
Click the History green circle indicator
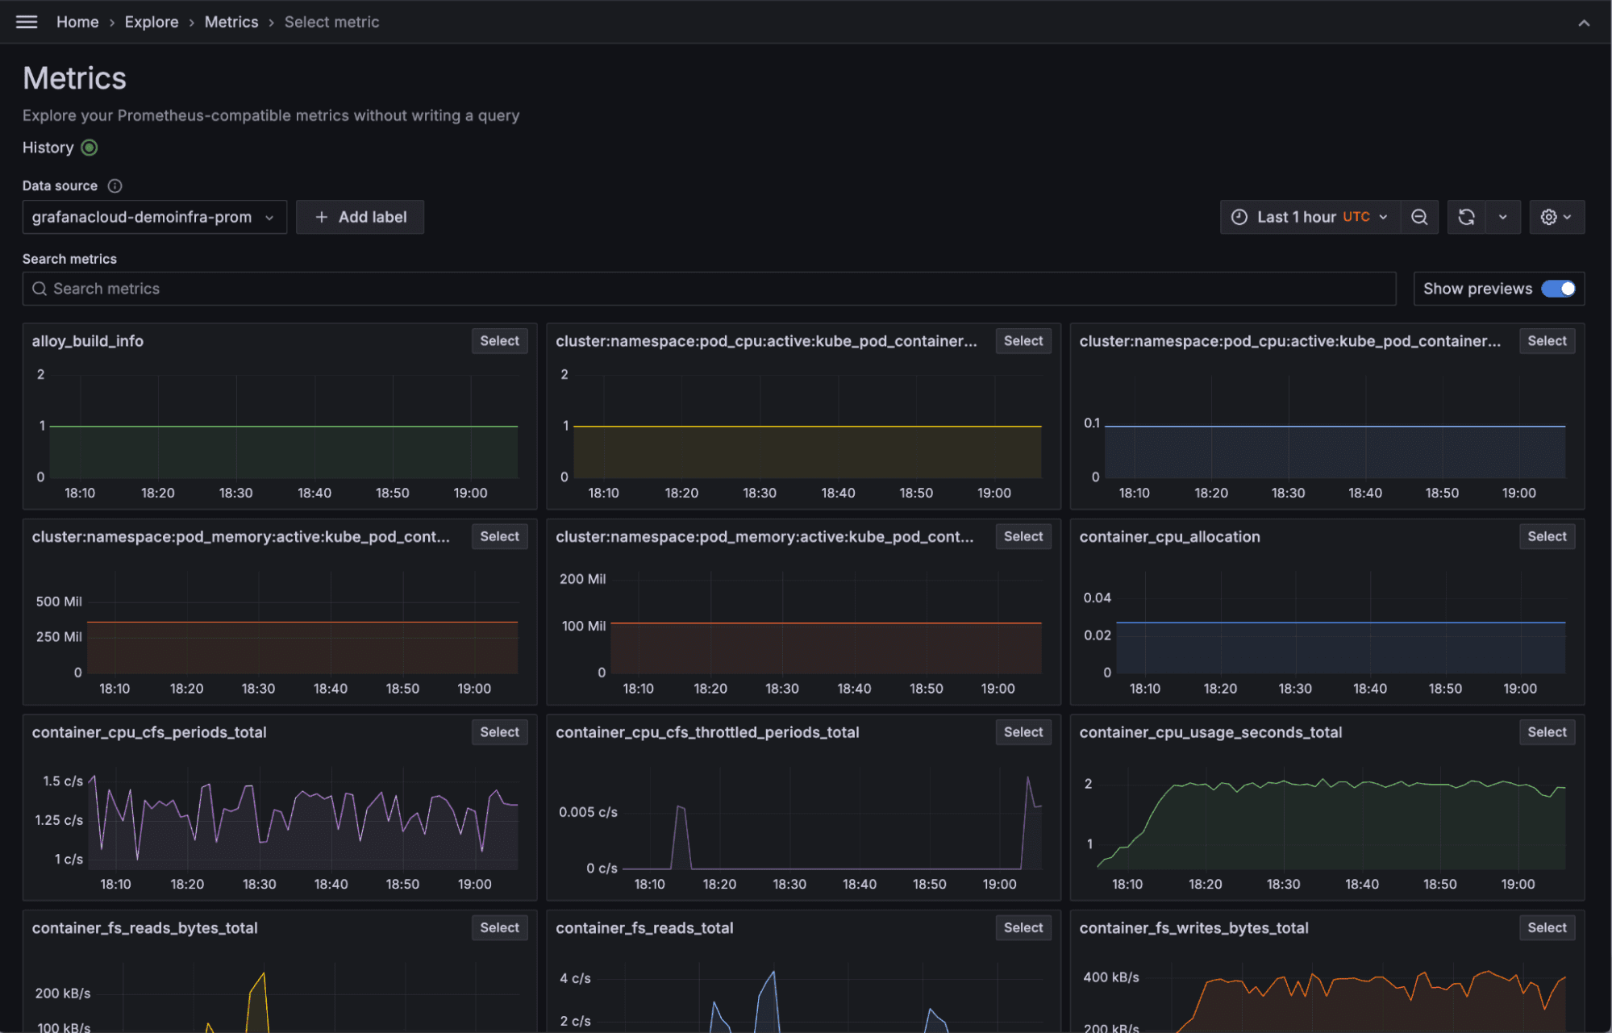click(x=90, y=148)
